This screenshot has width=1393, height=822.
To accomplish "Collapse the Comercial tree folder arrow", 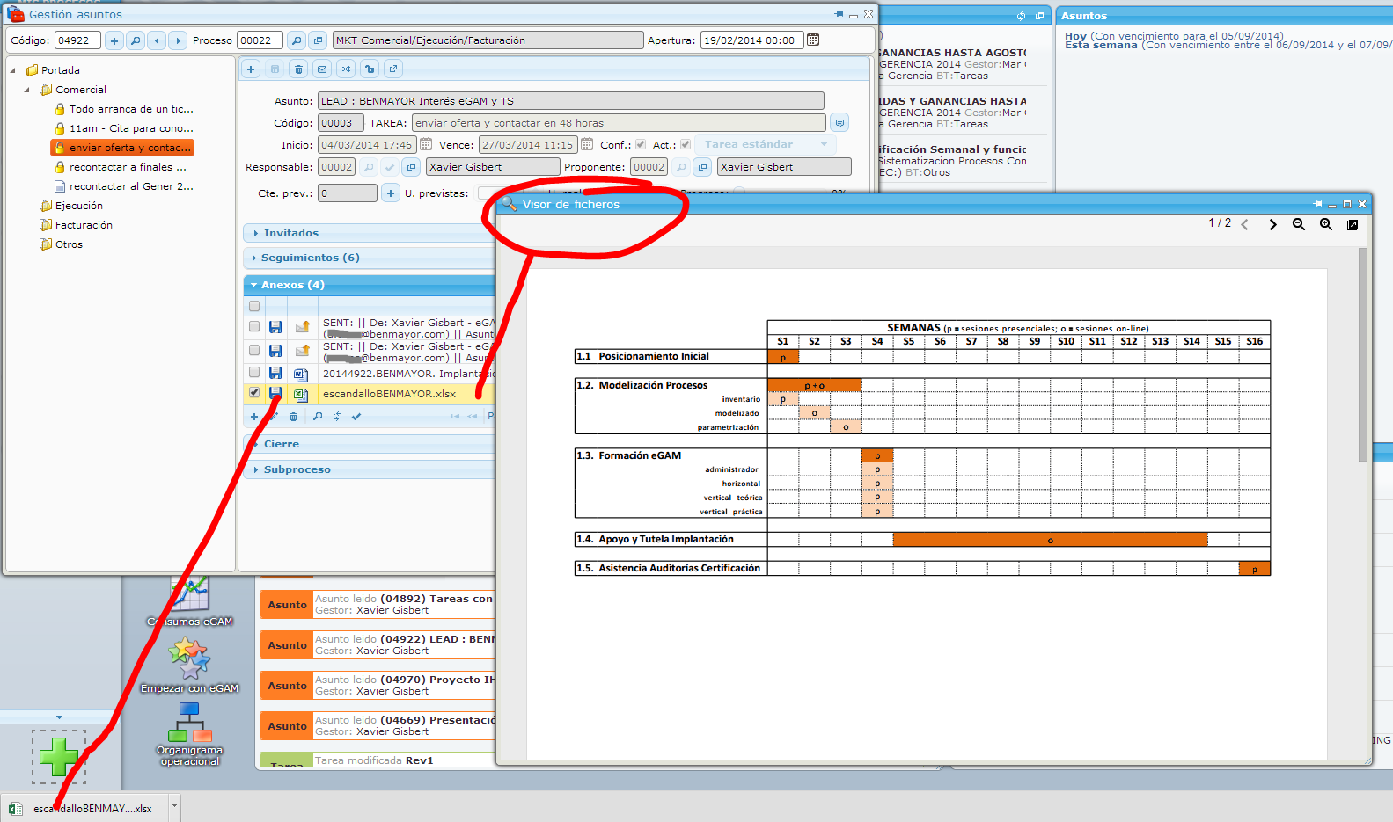I will pyautogui.click(x=27, y=90).
